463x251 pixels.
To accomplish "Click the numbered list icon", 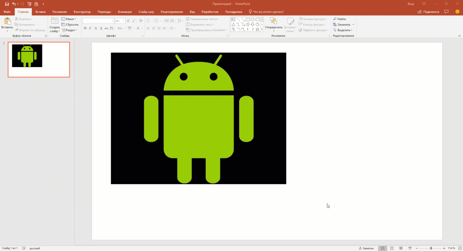I will tap(157, 21).
